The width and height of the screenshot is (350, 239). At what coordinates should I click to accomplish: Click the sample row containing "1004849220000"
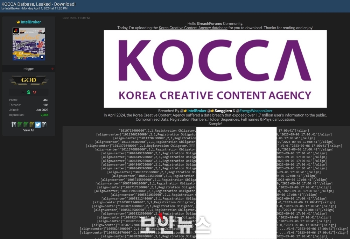pyautogui.click(x=214, y=157)
